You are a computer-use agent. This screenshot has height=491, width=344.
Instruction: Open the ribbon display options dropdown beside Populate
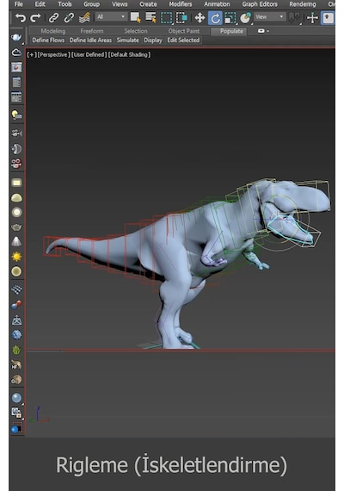[x=263, y=31]
